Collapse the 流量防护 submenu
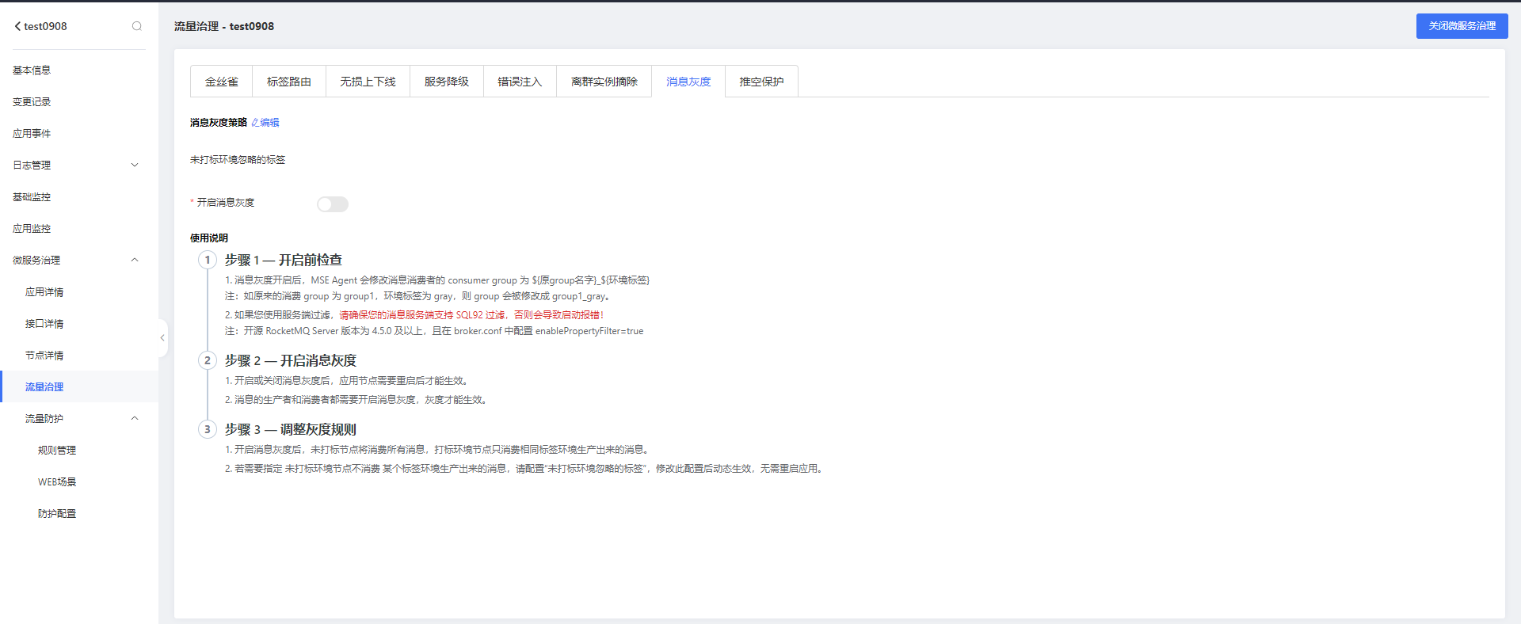Screen dimensions: 1521x624 click(x=135, y=419)
